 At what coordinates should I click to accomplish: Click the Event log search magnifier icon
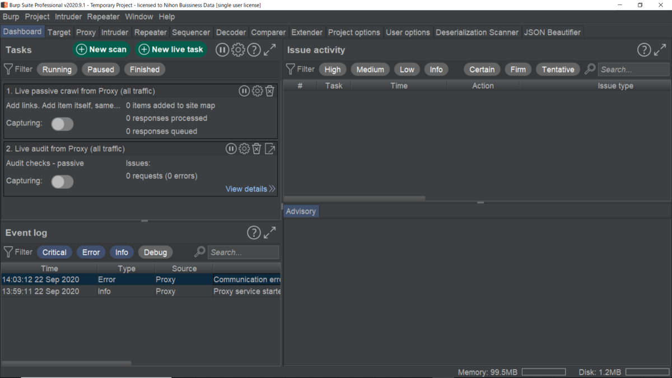(x=199, y=252)
